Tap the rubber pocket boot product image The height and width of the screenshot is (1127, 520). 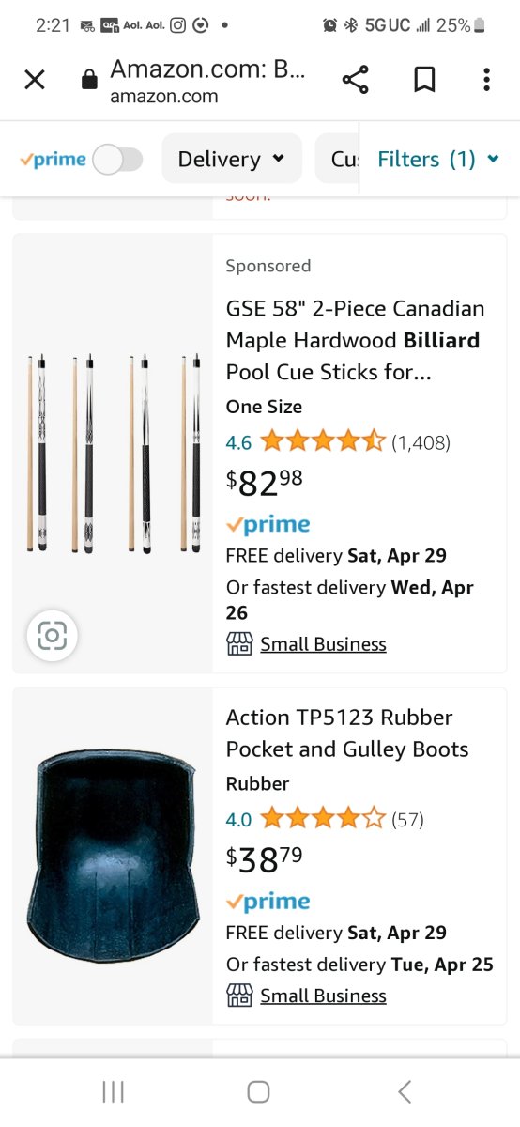(x=113, y=857)
